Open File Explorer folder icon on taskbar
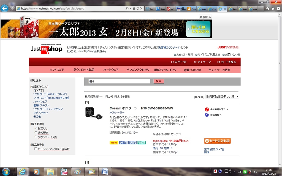Image resolution: width=282 pixels, height=176 pixels. point(50,172)
